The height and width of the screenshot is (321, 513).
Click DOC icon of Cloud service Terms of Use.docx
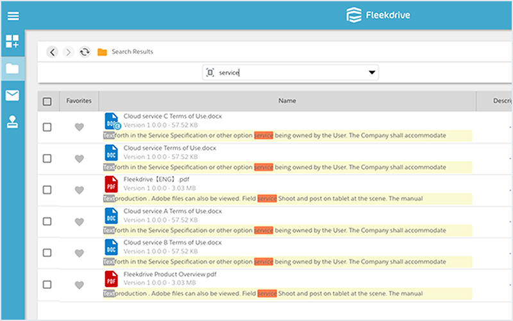(x=111, y=153)
